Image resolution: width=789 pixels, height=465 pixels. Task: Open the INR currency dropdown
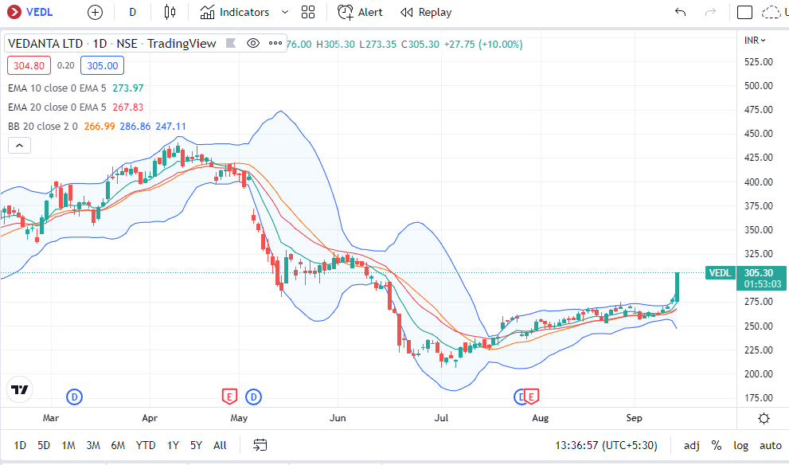pyautogui.click(x=755, y=41)
